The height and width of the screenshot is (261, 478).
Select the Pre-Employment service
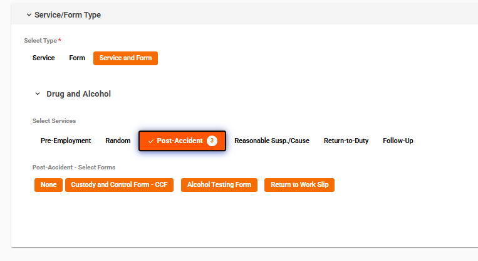coord(66,141)
